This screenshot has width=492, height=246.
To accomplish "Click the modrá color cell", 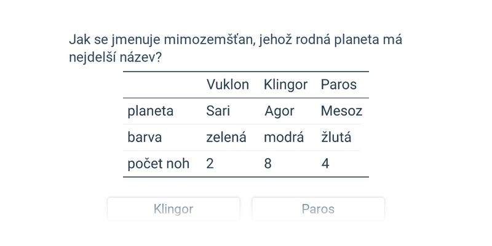I will (x=284, y=137).
